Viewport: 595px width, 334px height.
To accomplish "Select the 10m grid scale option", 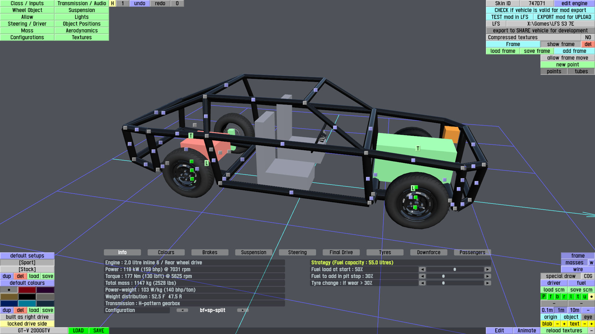I will click(574, 310).
